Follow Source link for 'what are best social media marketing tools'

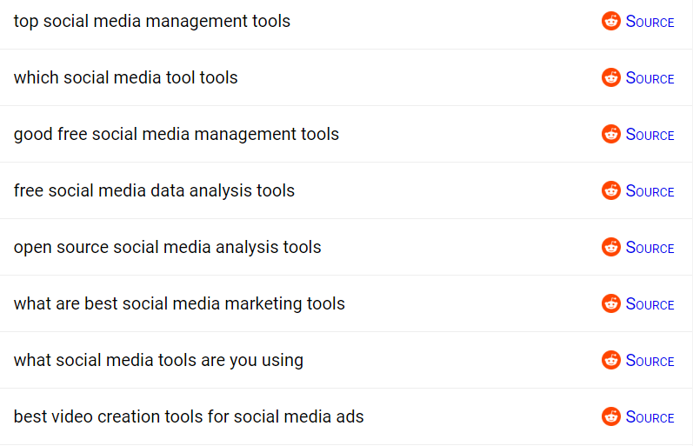pos(650,304)
